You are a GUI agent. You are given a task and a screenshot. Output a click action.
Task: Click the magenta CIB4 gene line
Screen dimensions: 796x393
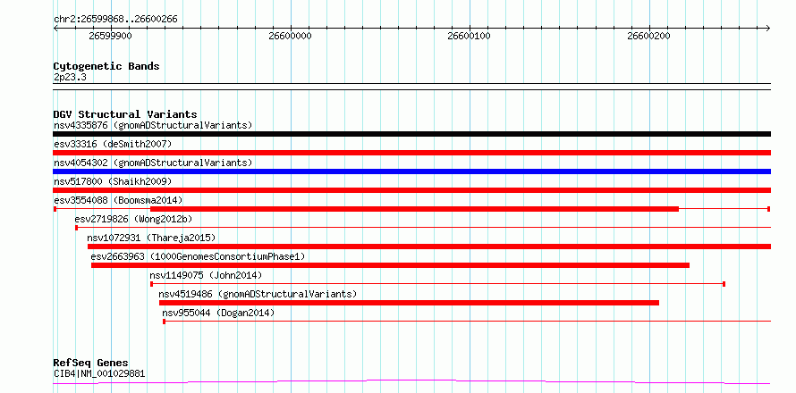point(411,381)
